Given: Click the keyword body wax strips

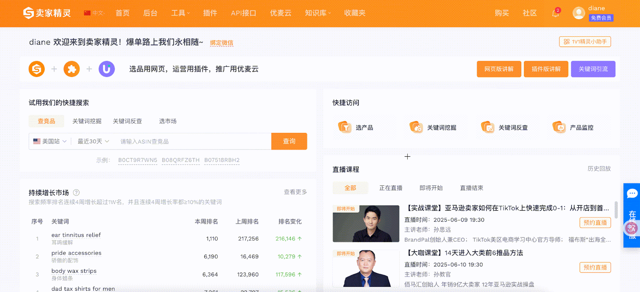Looking at the screenshot, I should [x=74, y=271].
